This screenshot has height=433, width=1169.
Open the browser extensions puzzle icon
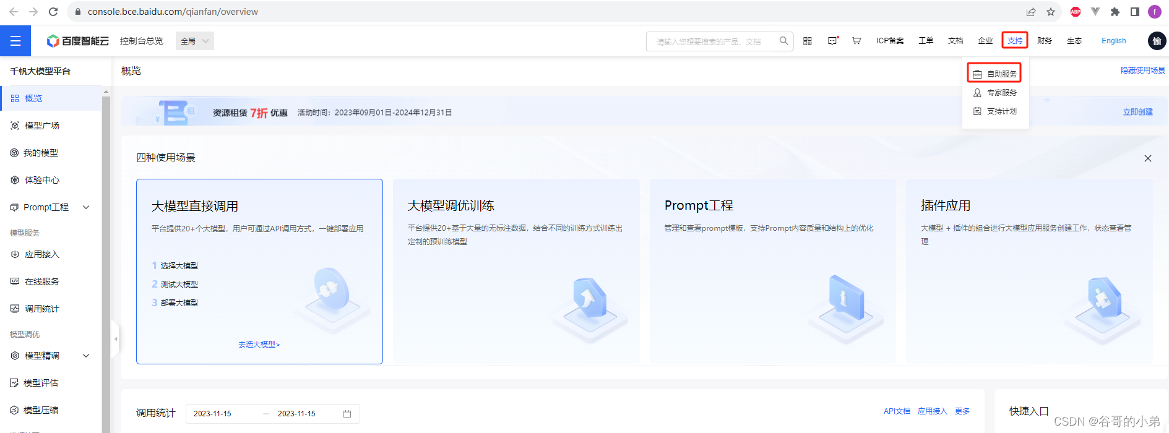(1115, 12)
